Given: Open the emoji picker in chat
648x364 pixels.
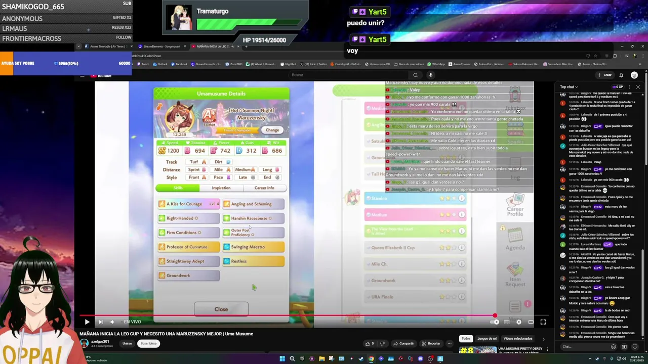Looking at the screenshot, I should (x=613, y=347).
